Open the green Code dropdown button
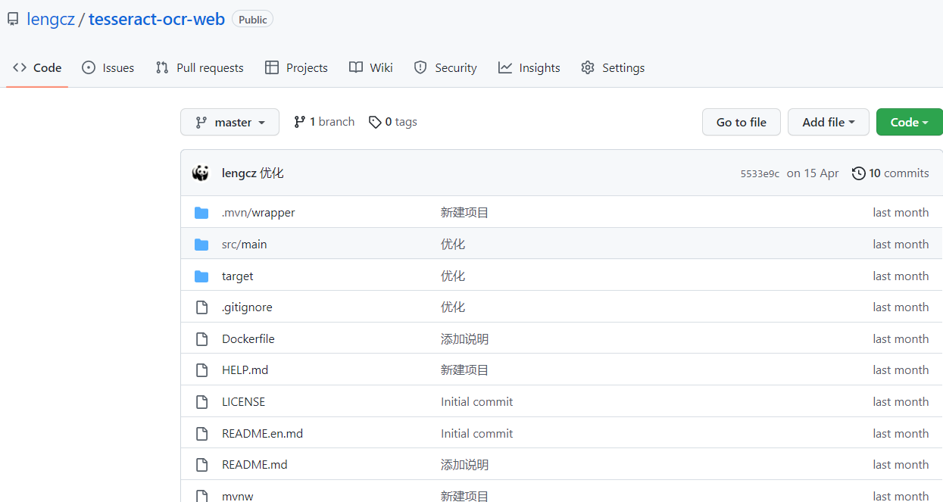The image size is (943, 502). pyautogui.click(x=910, y=122)
